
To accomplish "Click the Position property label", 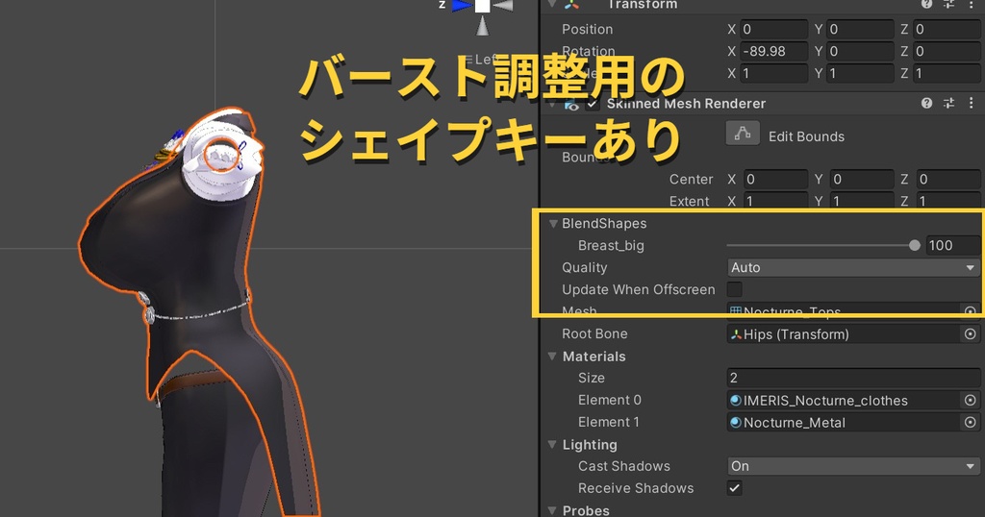I will (x=587, y=29).
